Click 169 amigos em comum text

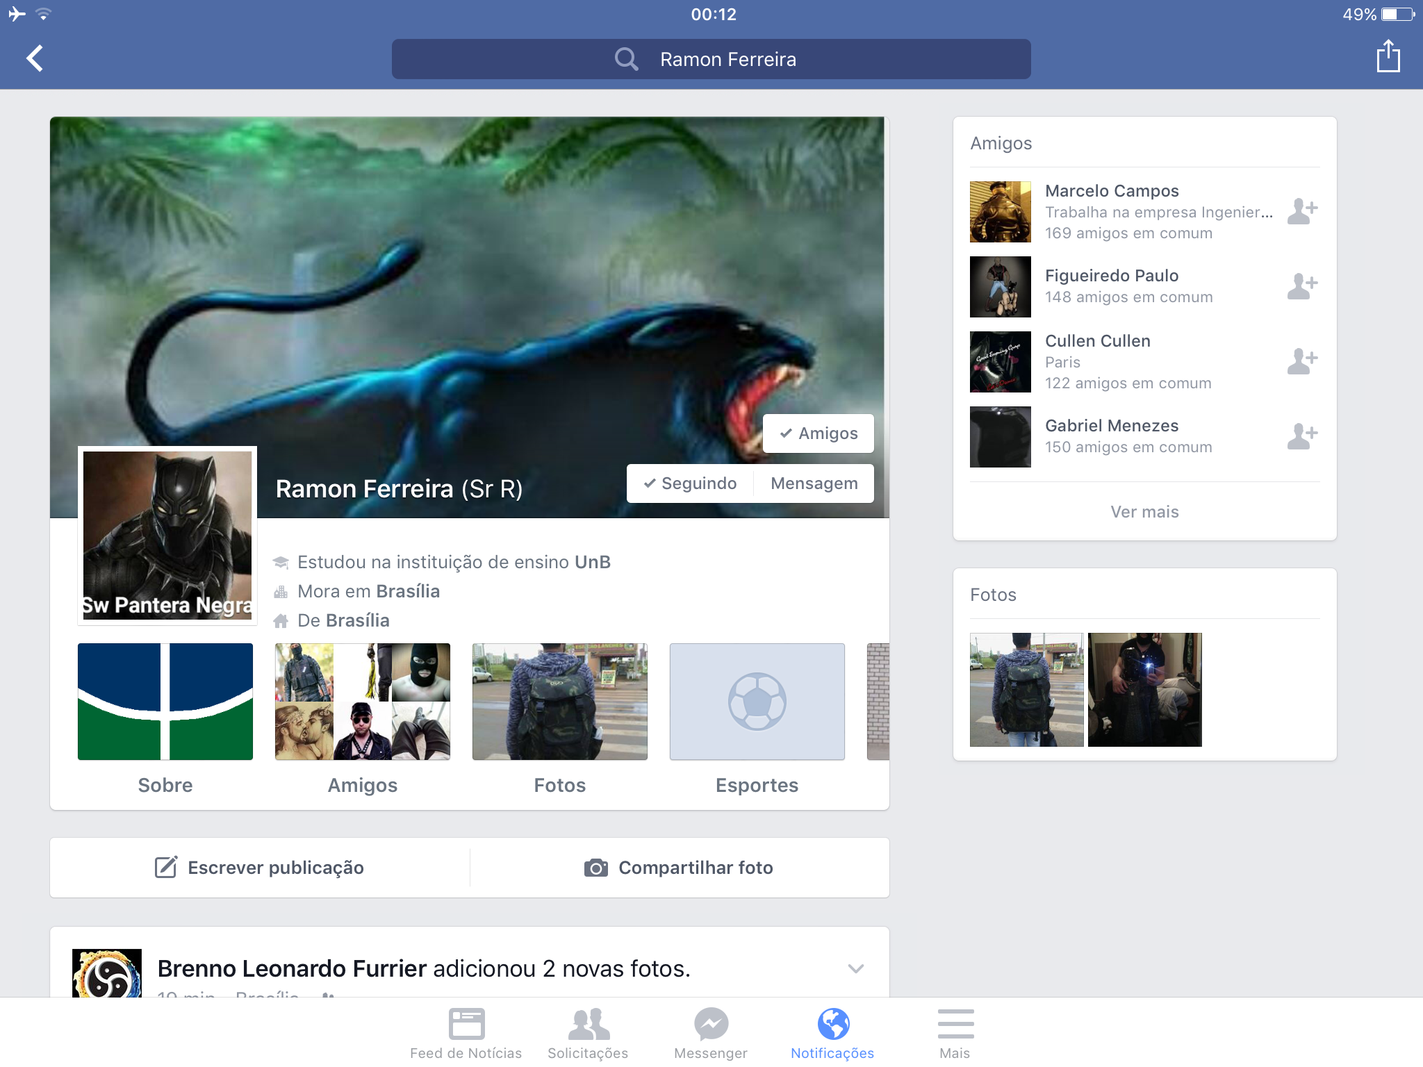coord(1128,233)
